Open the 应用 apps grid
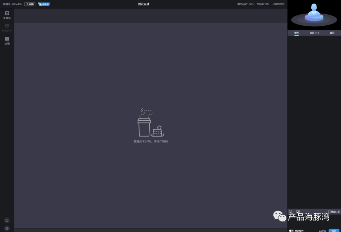 7,41
